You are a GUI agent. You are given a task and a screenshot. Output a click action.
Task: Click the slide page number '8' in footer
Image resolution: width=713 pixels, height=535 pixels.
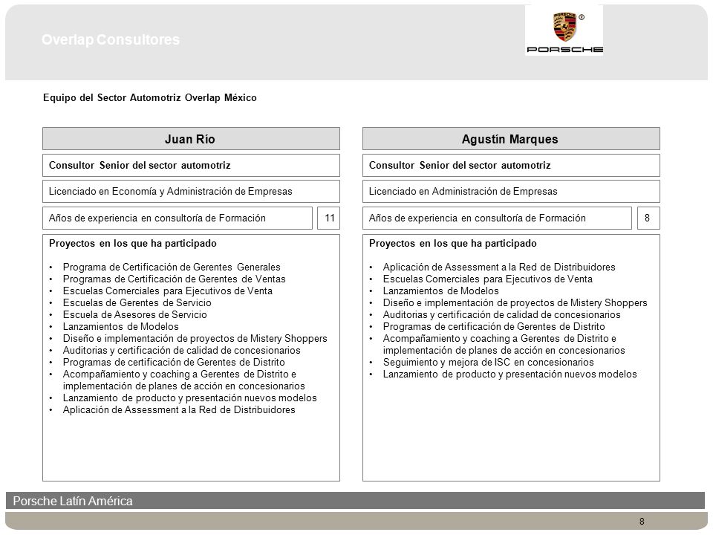click(642, 522)
